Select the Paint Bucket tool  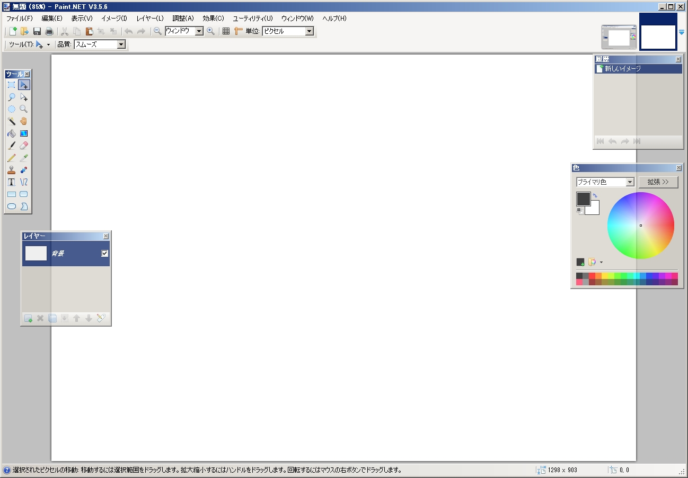[11, 133]
